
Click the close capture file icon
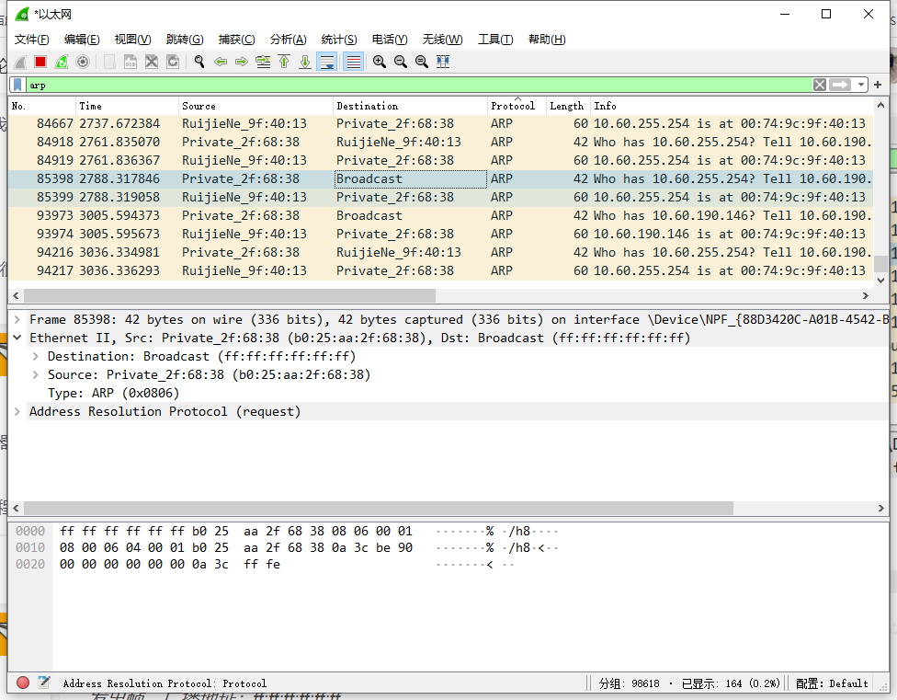tap(152, 62)
